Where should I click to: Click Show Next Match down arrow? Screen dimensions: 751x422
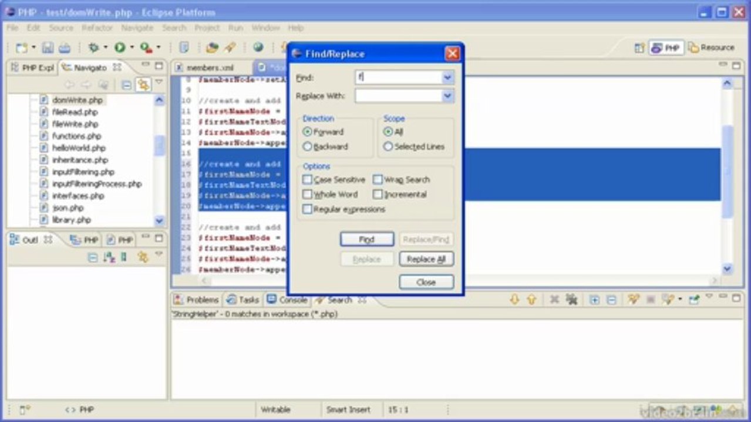click(514, 300)
